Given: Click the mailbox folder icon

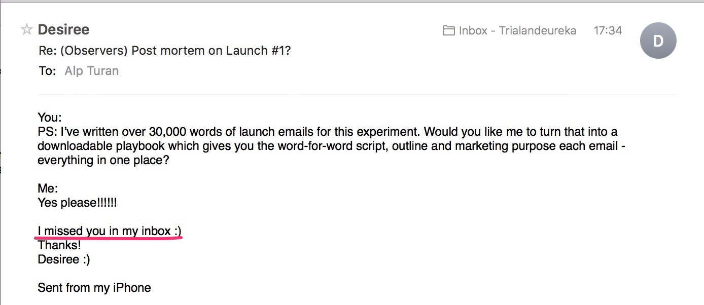Looking at the screenshot, I should tap(448, 30).
